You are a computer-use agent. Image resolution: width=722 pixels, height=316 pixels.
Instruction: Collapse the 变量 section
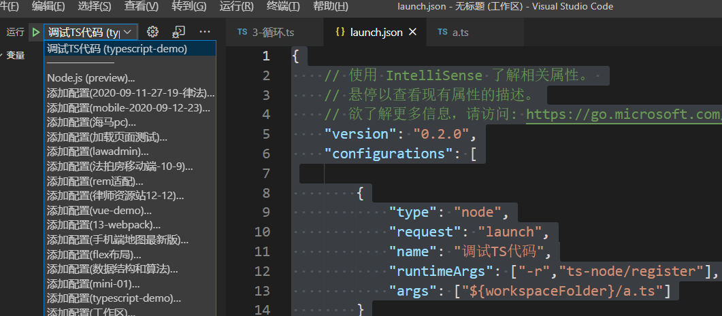click(12, 56)
